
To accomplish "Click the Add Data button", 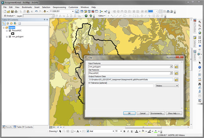I will [x=45, y=11].
